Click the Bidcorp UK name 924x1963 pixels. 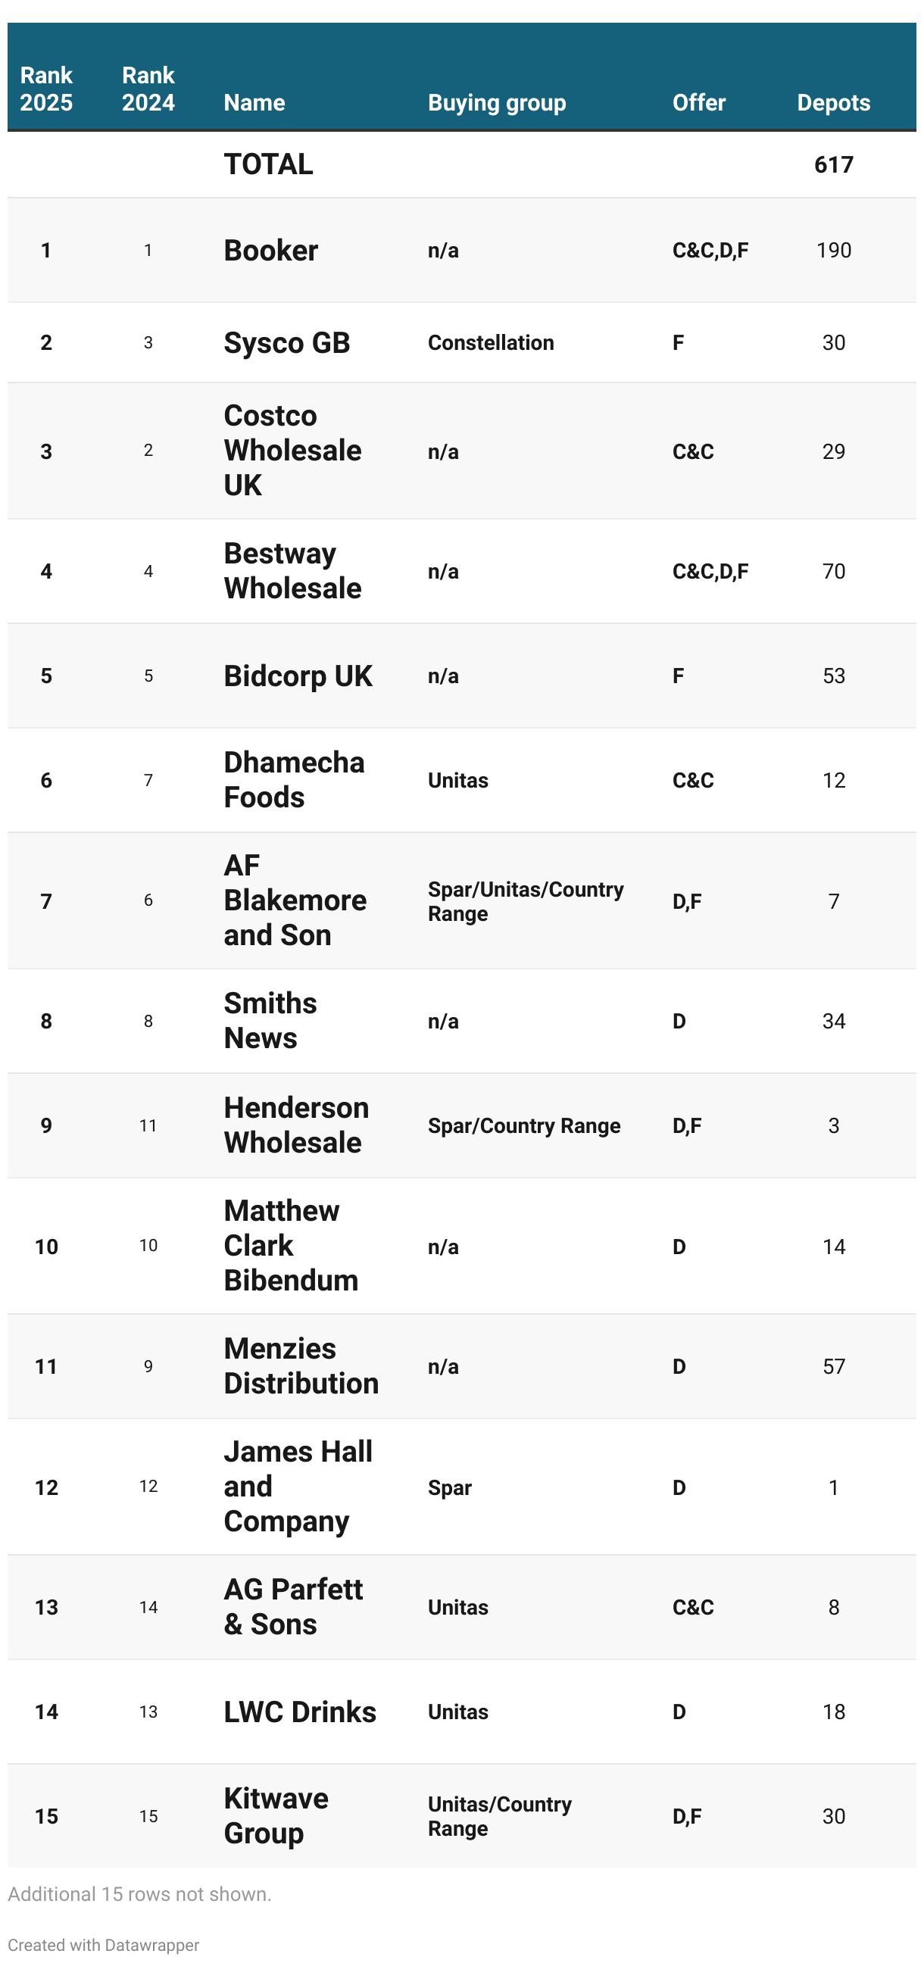(298, 676)
